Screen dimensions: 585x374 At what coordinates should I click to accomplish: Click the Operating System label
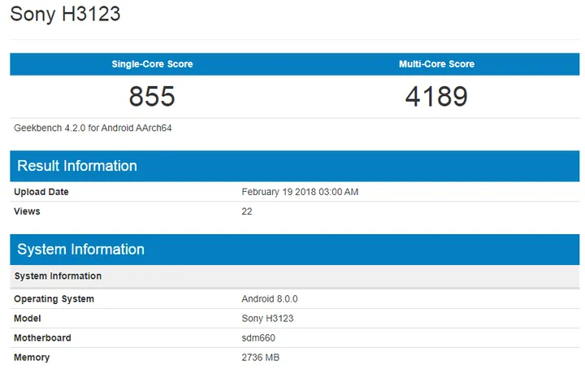click(x=54, y=299)
